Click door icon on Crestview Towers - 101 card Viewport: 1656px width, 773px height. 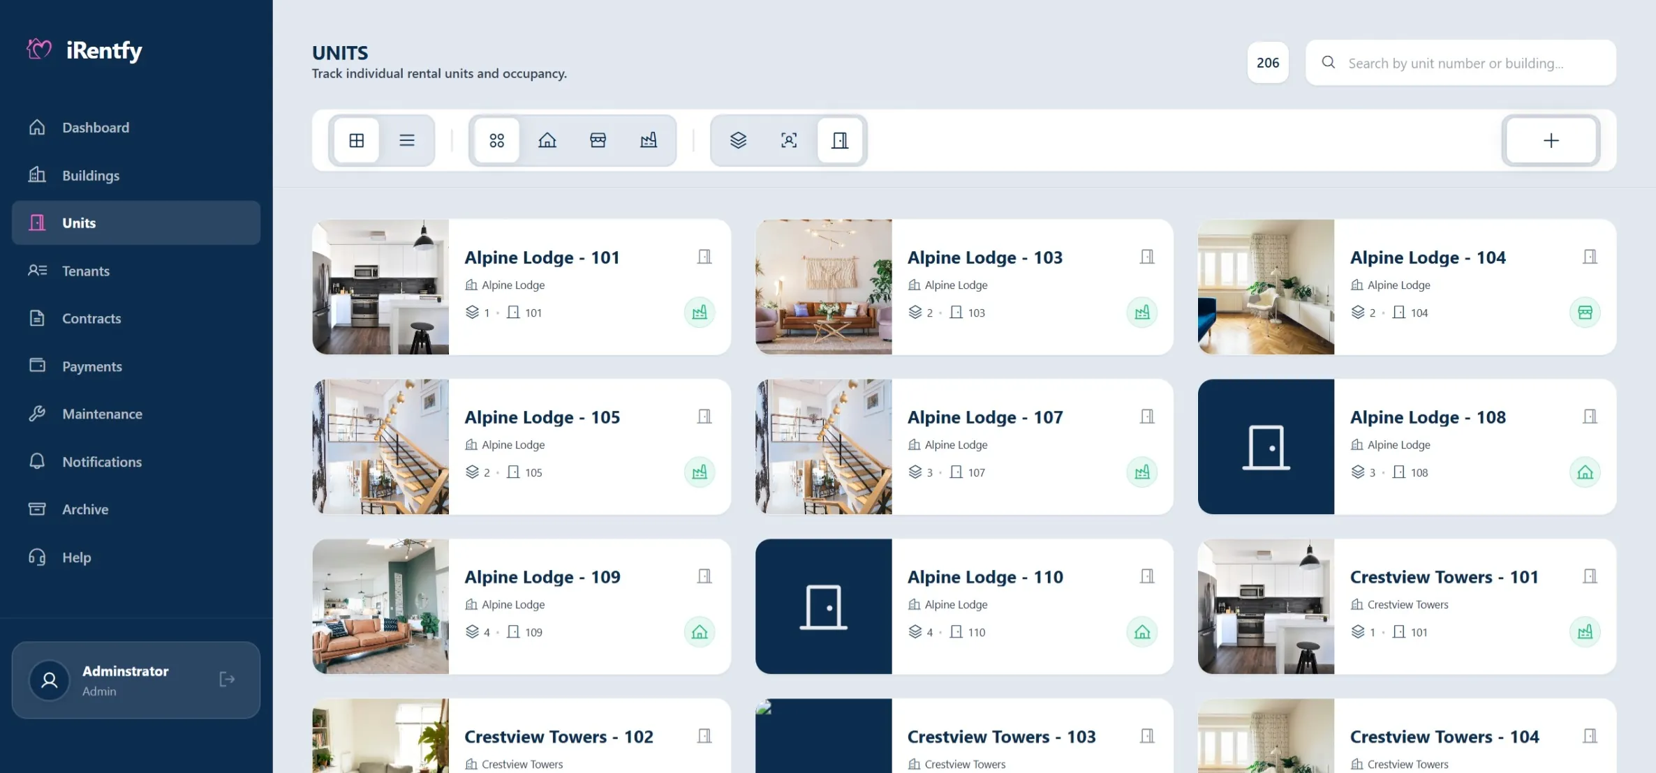coord(1590,576)
